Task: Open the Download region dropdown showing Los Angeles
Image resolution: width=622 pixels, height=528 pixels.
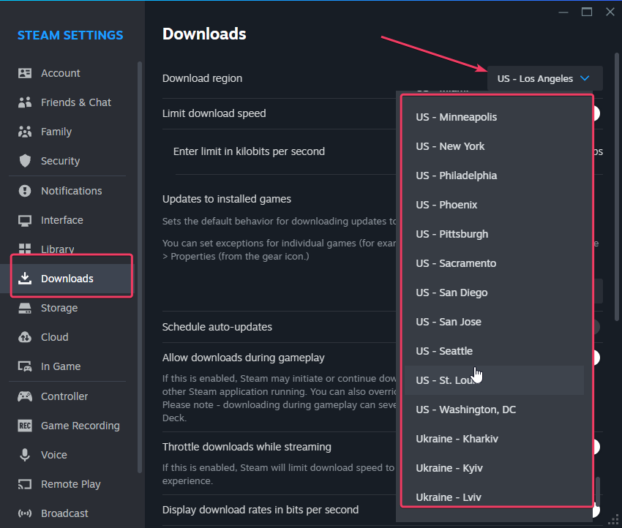Action: coord(544,78)
